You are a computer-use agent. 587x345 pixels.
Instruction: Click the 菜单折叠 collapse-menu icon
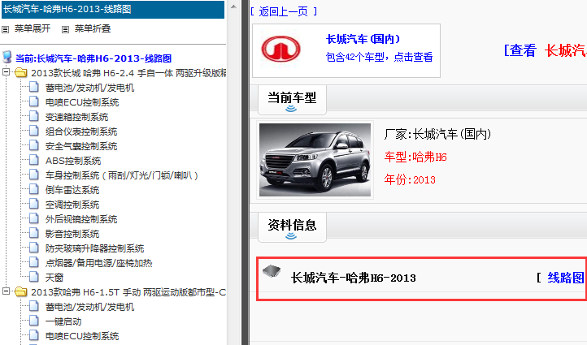pos(65,29)
